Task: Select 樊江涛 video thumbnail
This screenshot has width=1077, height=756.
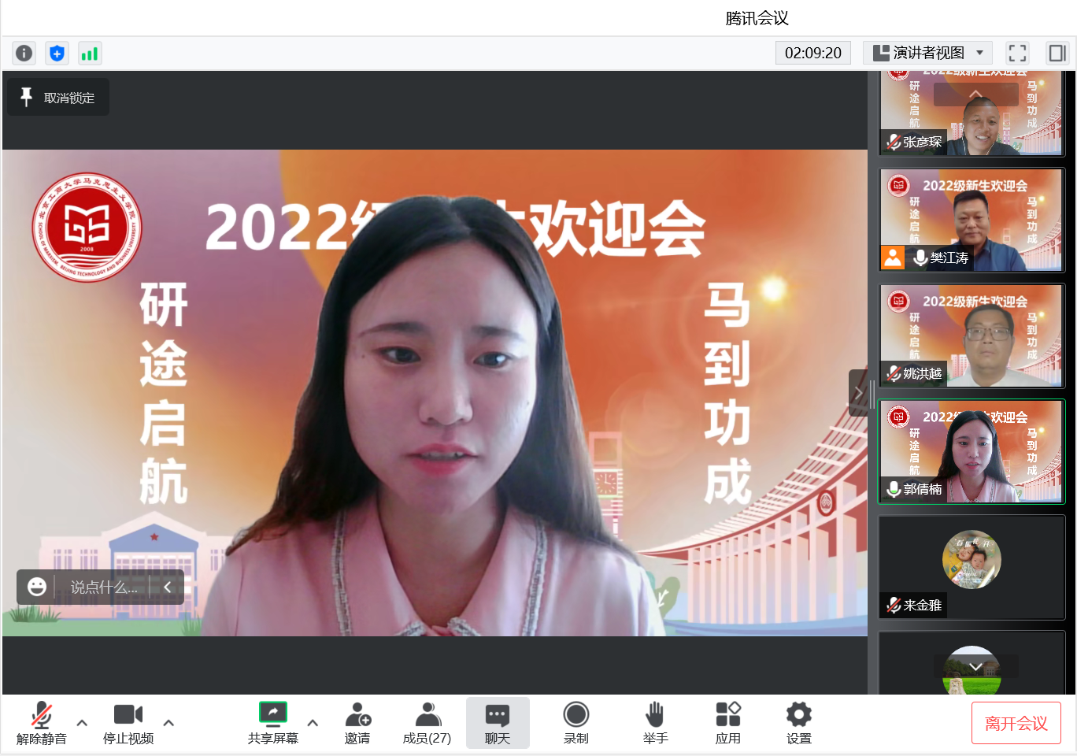Action: (972, 220)
